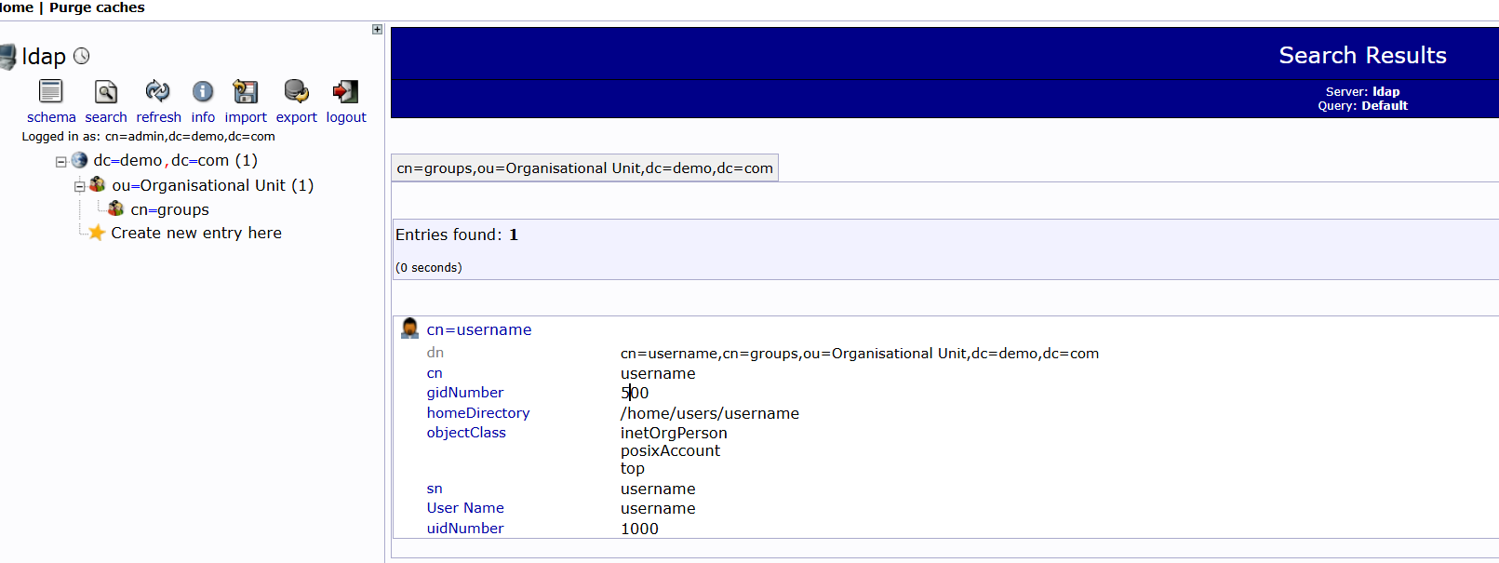Click the homeDirectory attribute link
Viewport: 1499px width, 563px height.
477,413
